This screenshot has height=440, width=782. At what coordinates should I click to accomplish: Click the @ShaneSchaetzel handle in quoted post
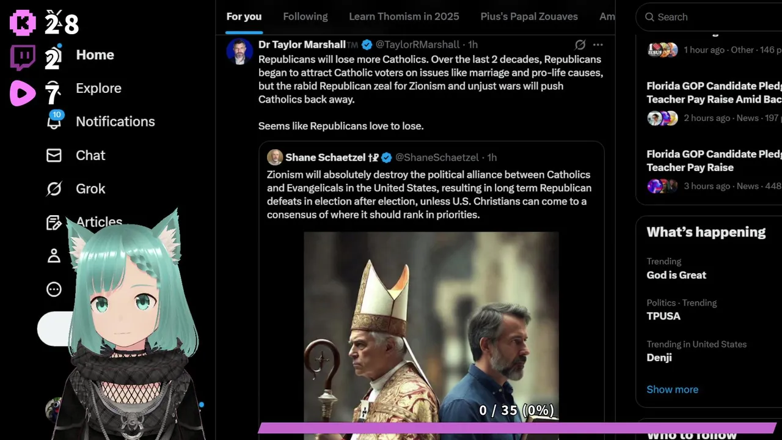(x=437, y=158)
